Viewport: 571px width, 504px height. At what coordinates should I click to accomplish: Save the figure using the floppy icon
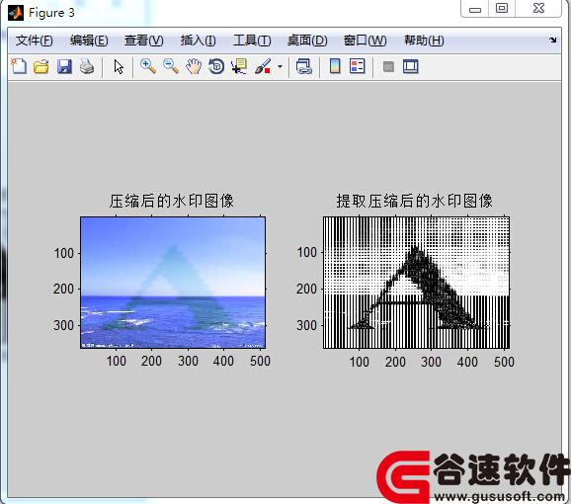pos(64,67)
